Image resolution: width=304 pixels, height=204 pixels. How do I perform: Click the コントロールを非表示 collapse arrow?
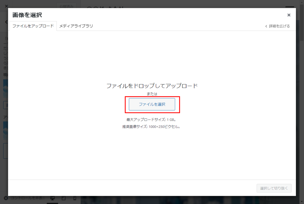coord(5,198)
